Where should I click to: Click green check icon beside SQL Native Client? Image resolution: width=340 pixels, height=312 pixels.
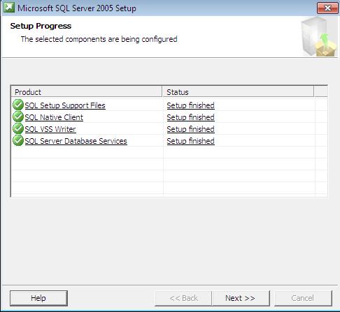coord(18,117)
